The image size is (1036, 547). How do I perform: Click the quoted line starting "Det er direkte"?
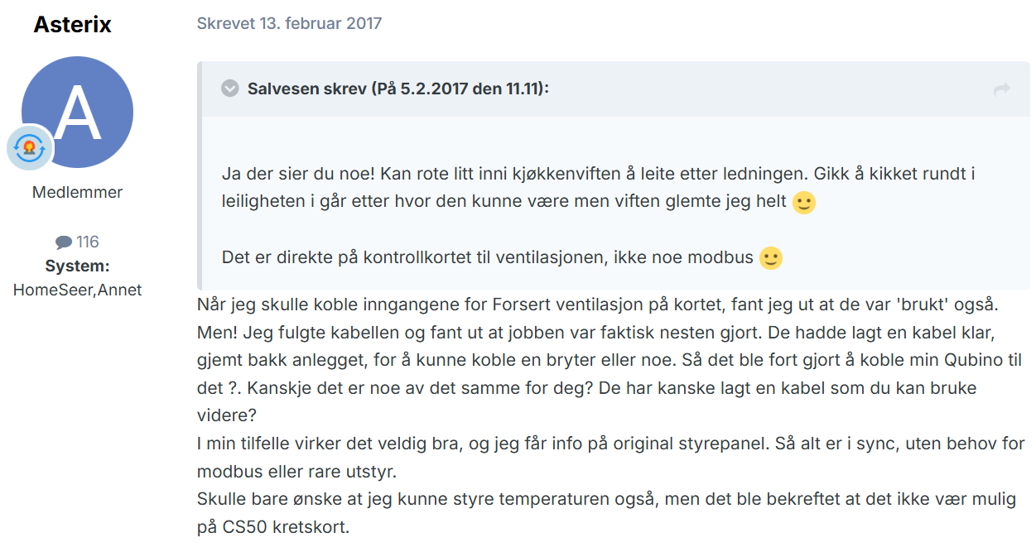[x=488, y=257]
